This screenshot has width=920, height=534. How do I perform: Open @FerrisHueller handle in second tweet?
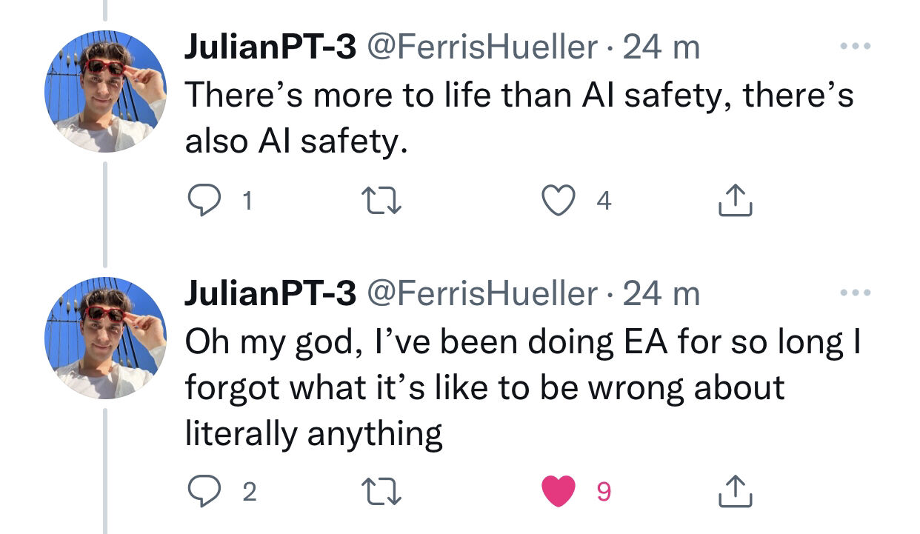click(x=482, y=295)
